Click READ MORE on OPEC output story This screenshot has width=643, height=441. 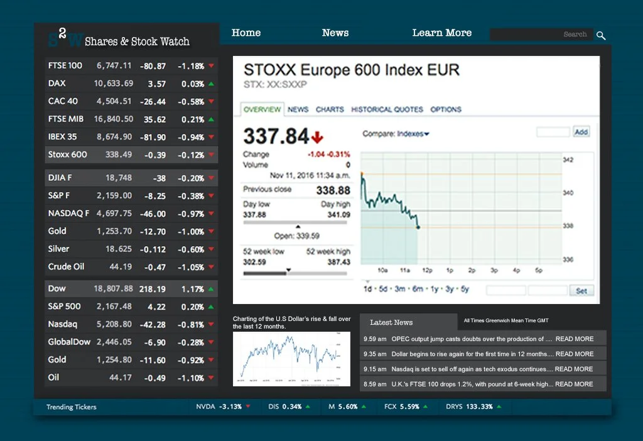click(x=575, y=339)
